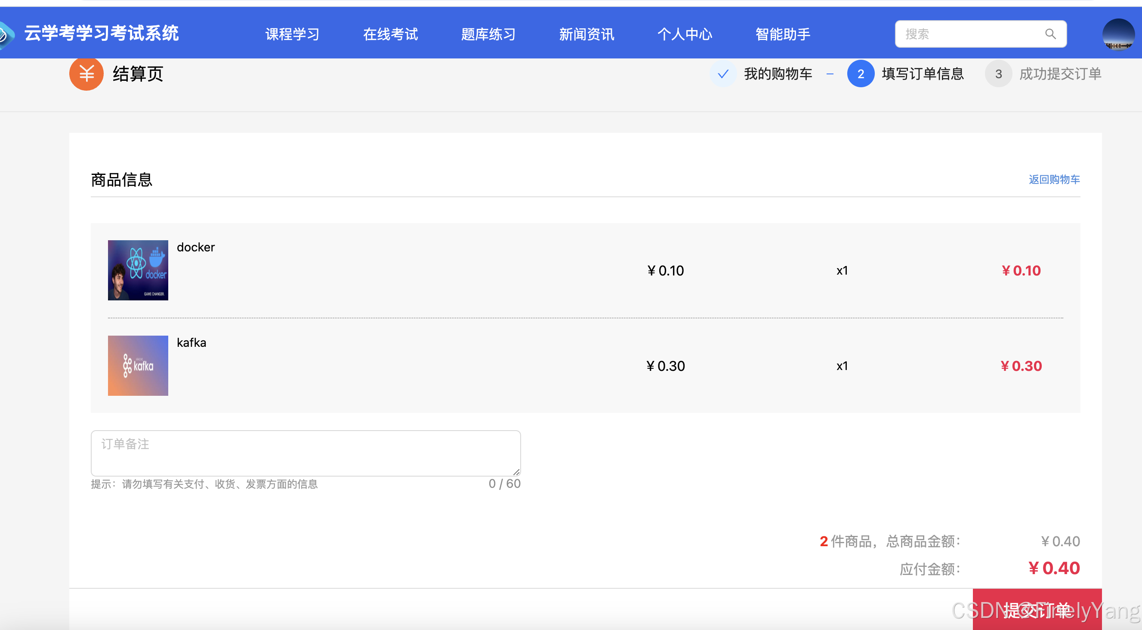Image resolution: width=1142 pixels, height=630 pixels.
Task: Open the user avatar in header
Action: coord(1117,34)
